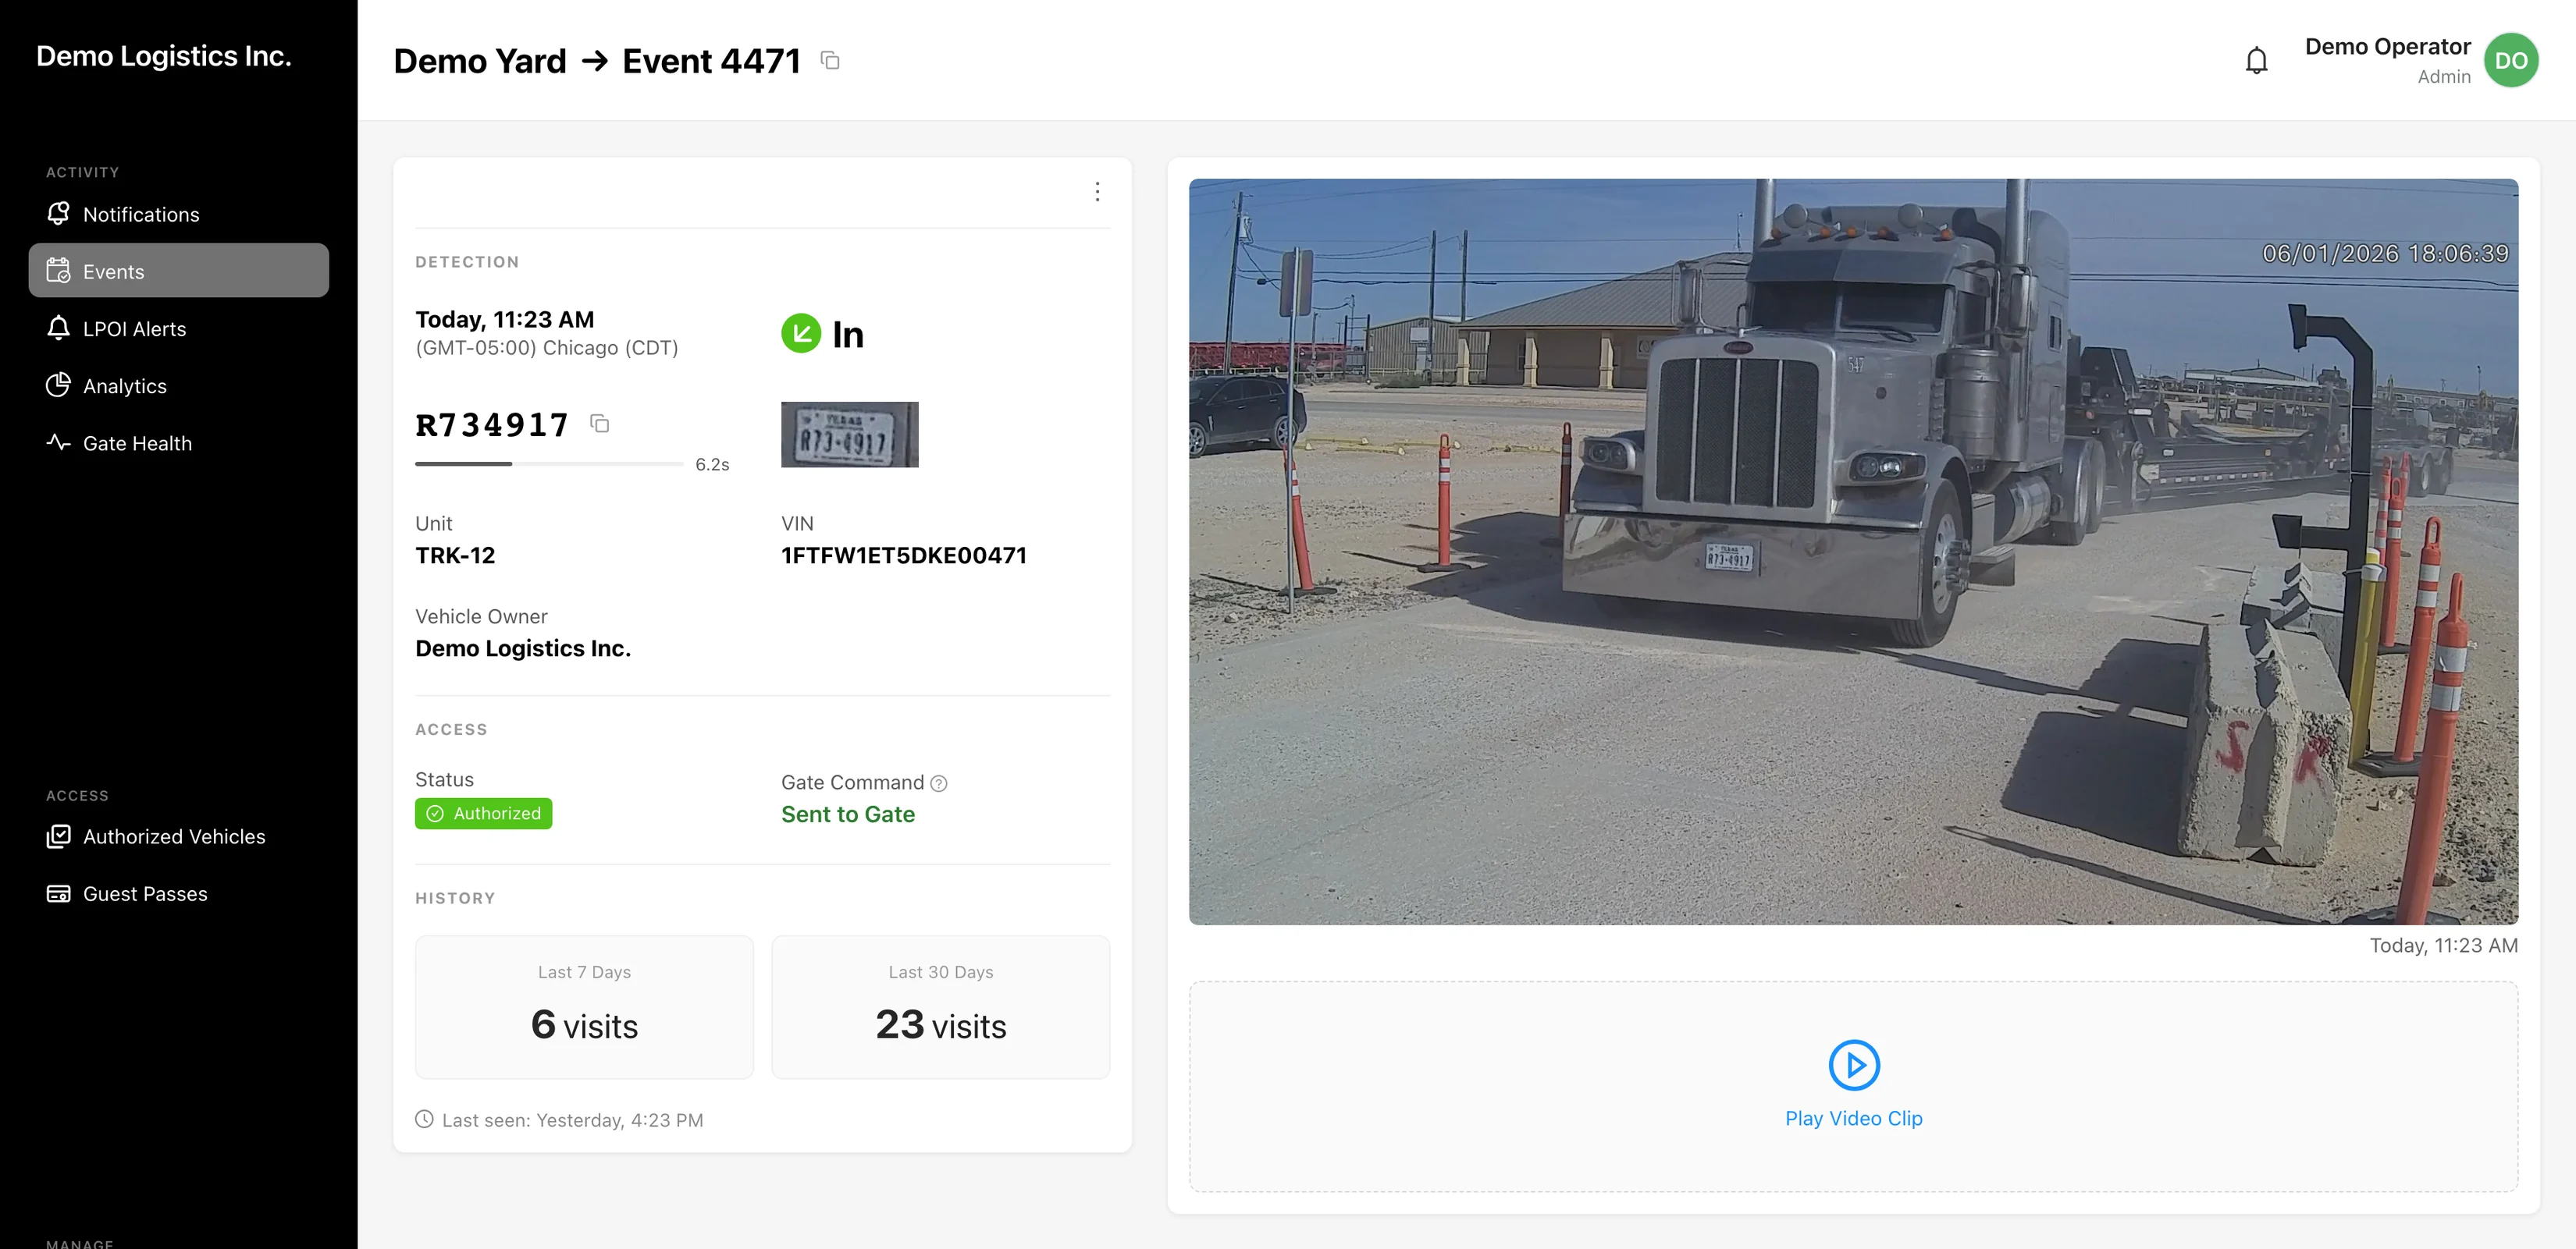This screenshot has width=2576, height=1249.
Task: Open Authorized Vehicles list
Action: [x=178, y=836]
